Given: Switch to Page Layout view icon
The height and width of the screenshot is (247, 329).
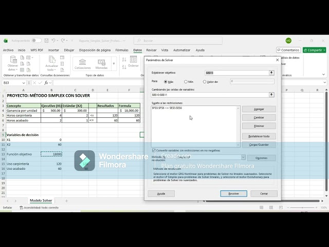Looking at the screenshot, I should (271, 207).
